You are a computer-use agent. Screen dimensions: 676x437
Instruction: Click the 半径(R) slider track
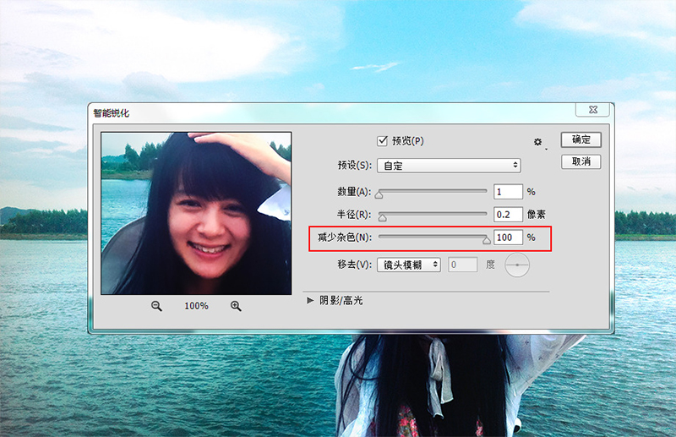click(432, 215)
